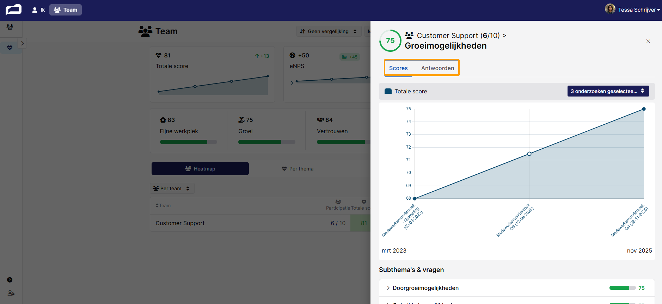The width and height of the screenshot is (662, 304).
Task: Click the house icon for Fijne werkplek
Action: coord(163,120)
